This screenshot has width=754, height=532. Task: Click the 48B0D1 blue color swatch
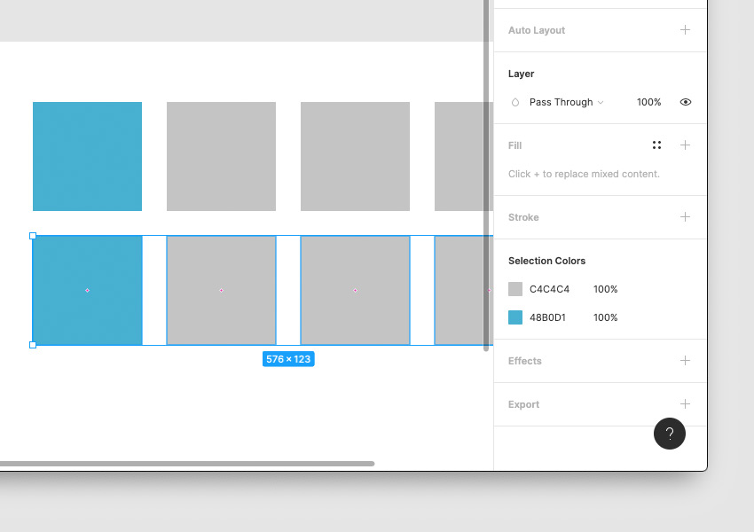click(x=515, y=317)
